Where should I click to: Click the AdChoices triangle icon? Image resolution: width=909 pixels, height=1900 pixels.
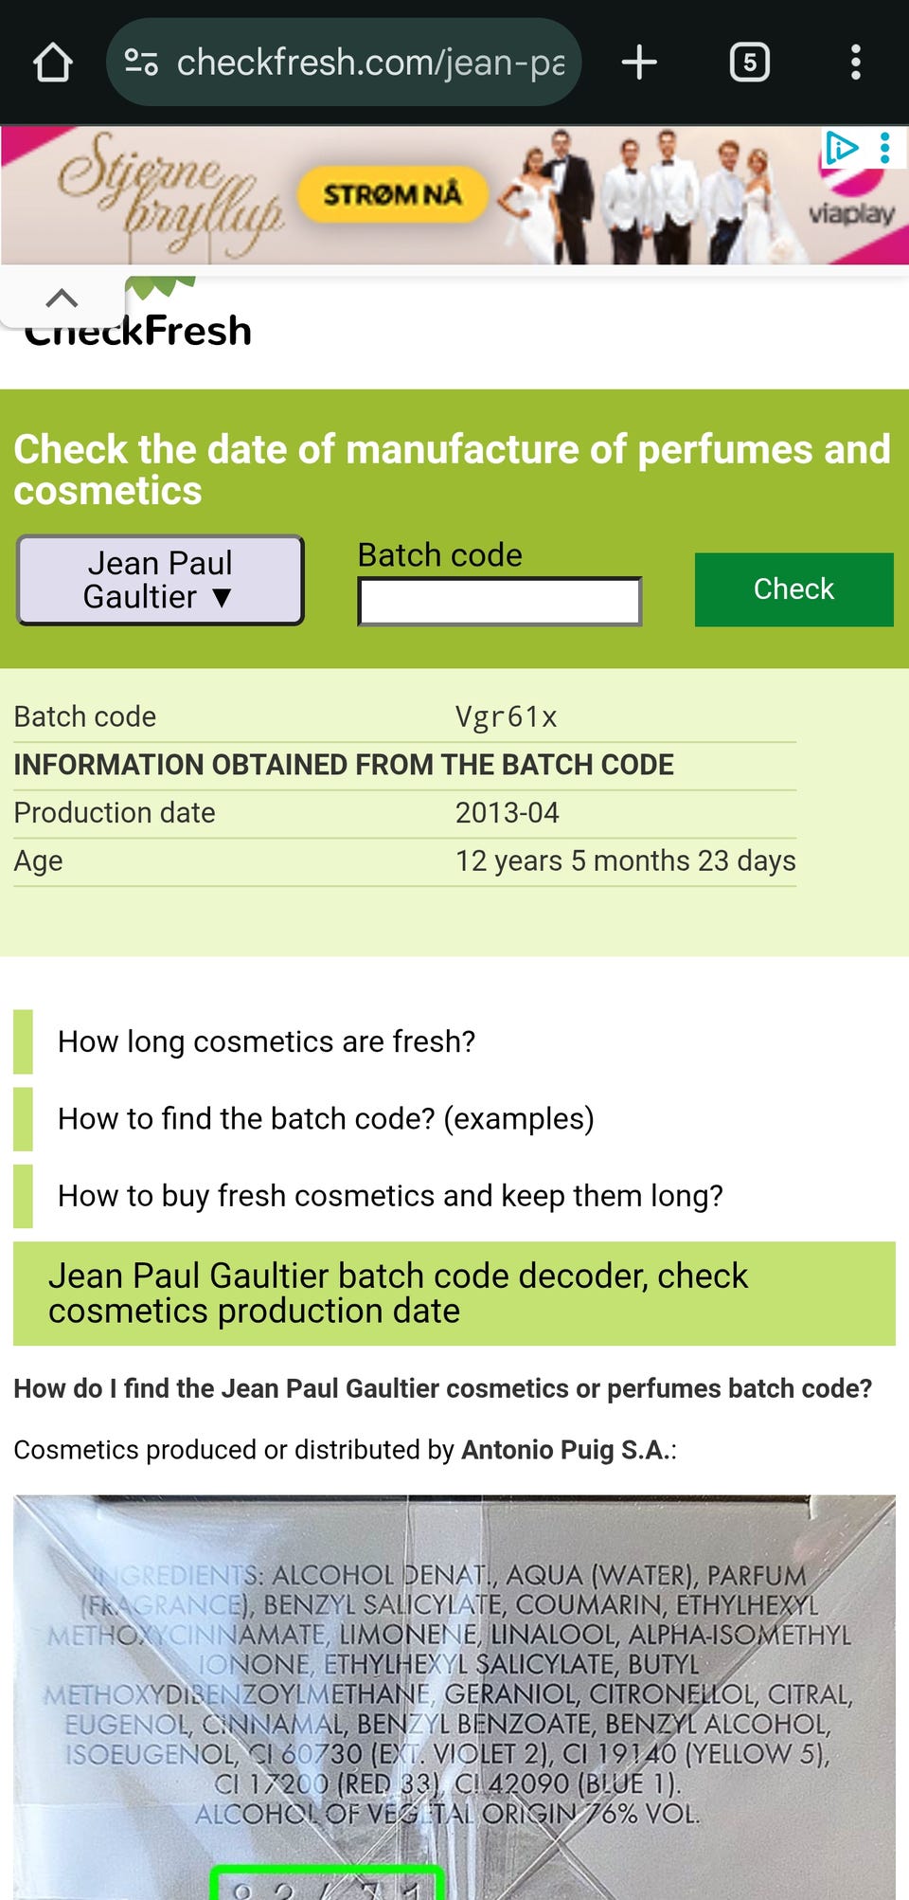[x=841, y=148]
